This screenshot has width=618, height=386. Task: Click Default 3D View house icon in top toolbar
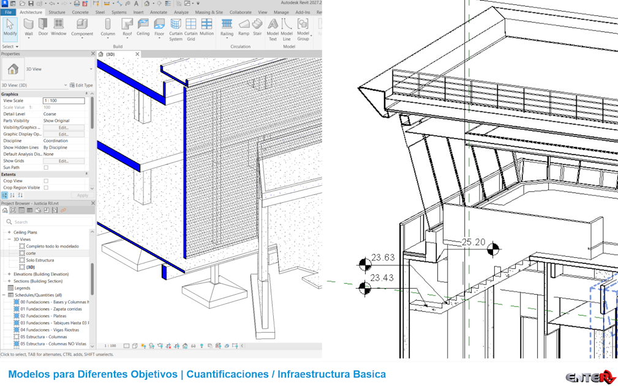click(146, 4)
